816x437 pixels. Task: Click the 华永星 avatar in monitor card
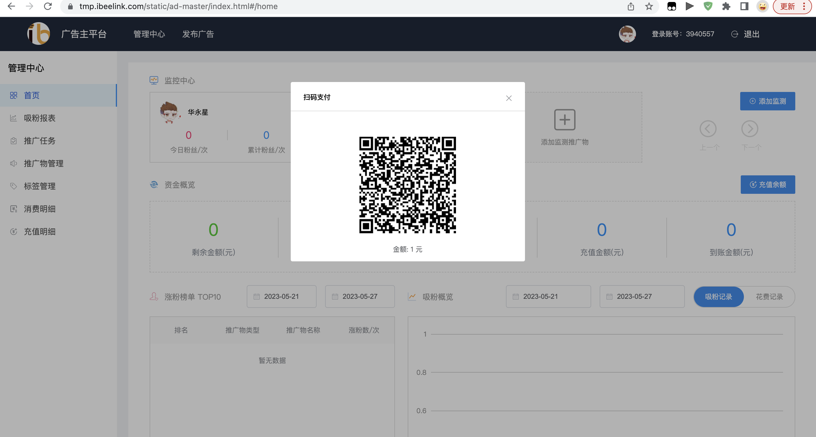(170, 112)
